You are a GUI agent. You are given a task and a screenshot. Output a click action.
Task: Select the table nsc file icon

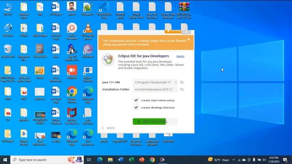point(40,93)
